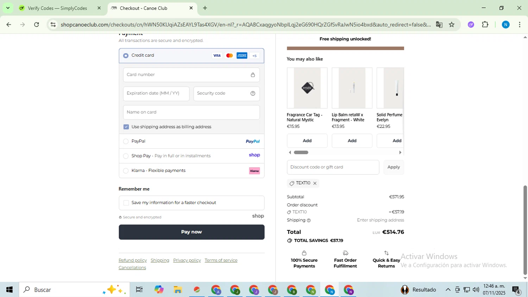Image resolution: width=528 pixels, height=297 pixels.
Task: Translate this page icon
Action: click(x=439, y=25)
